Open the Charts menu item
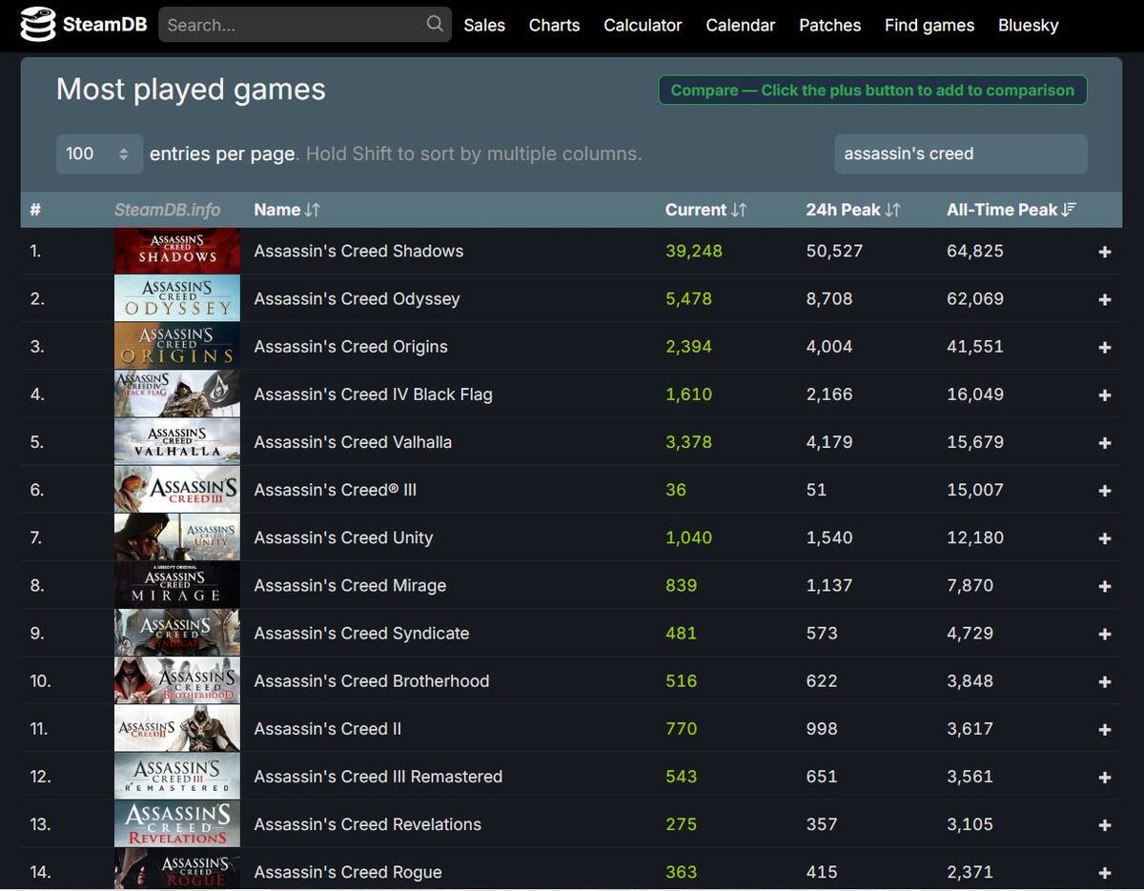 (554, 25)
